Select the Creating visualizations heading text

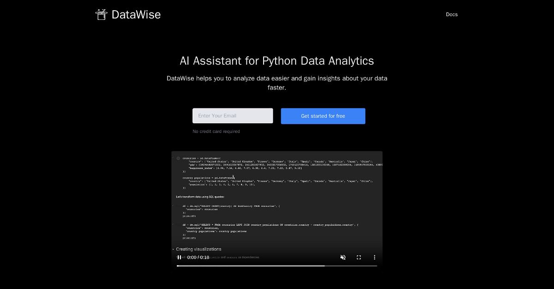[199, 249]
